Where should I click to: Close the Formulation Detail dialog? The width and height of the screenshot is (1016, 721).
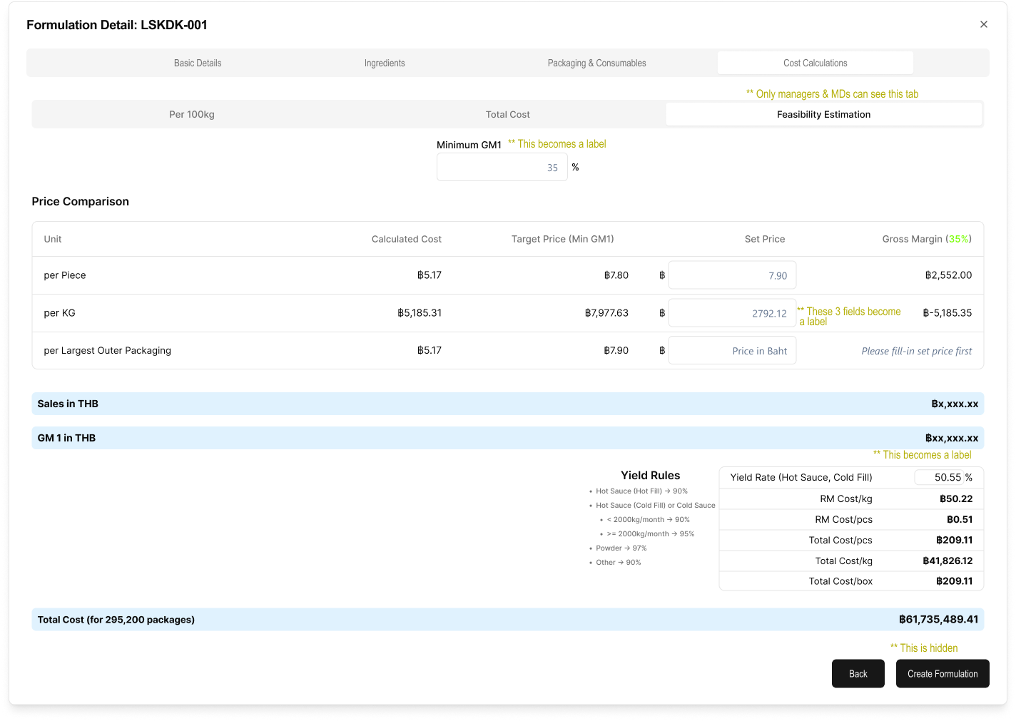tap(983, 24)
